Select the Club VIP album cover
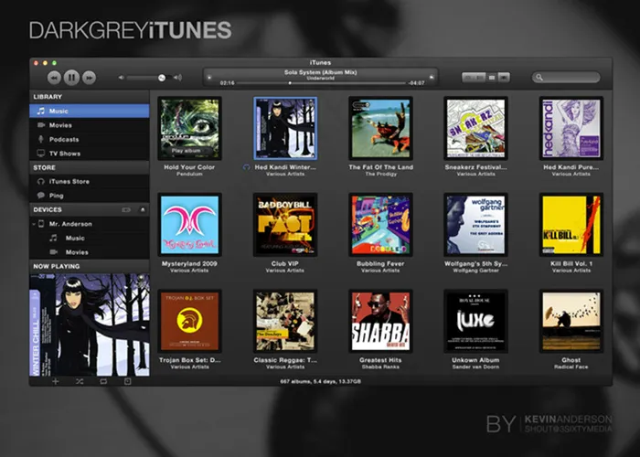The height and width of the screenshot is (457, 640). tap(285, 225)
